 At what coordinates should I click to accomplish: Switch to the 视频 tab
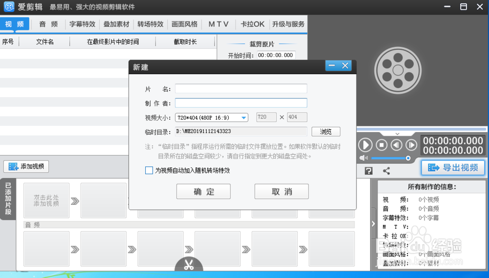(15, 24)
